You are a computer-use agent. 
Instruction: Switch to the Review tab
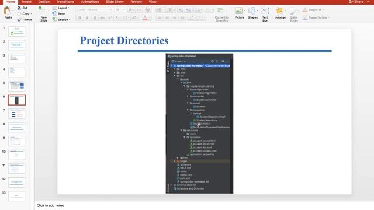pos(136,2)
